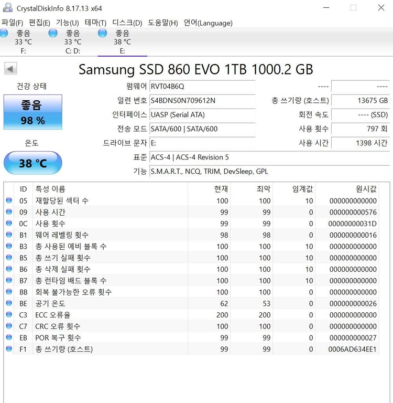Select the E: drive tab
This screenshot has height=403, width=393.
tap(123, 42)
